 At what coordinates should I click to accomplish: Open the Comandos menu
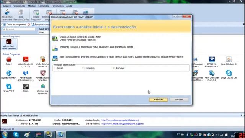coord(44,6)
